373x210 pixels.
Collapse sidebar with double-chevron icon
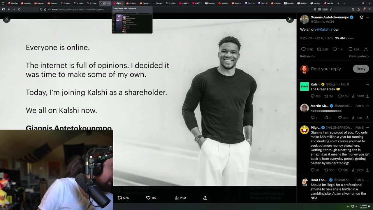click(290, 19)
